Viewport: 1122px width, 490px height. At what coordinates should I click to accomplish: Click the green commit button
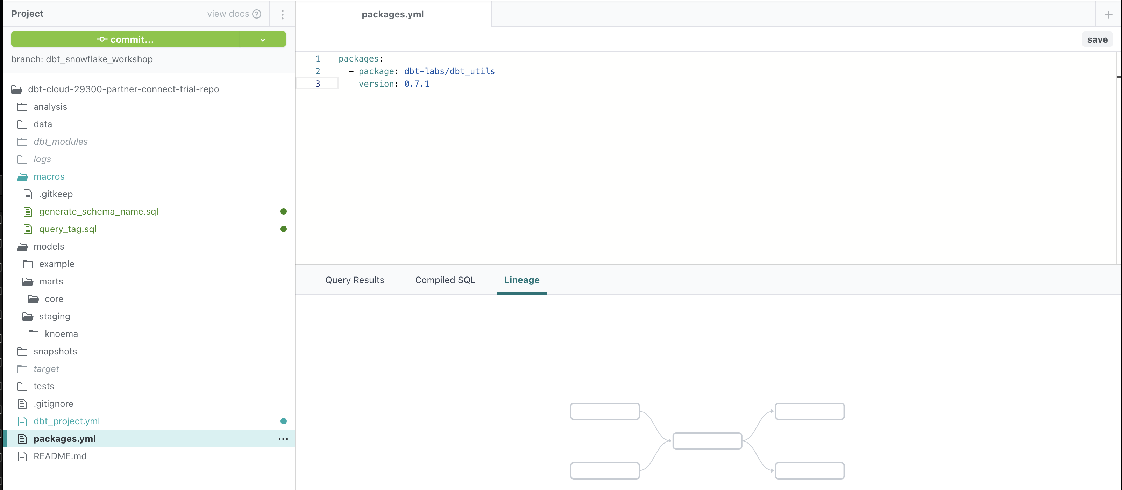126,39
